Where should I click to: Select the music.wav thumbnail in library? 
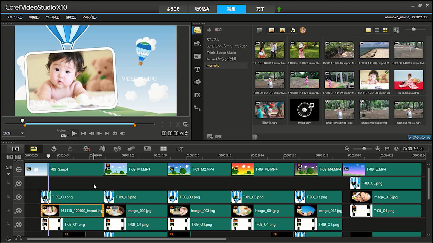(x=304, y=110)
